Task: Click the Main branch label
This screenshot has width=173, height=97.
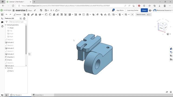Action: (x=30, y=11)
